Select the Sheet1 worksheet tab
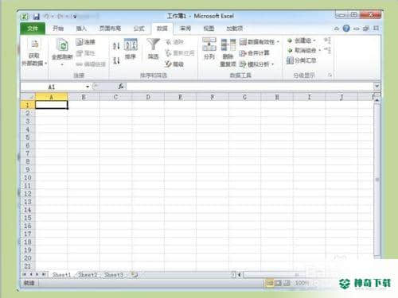398x298 pixels. tap(61, 275)
